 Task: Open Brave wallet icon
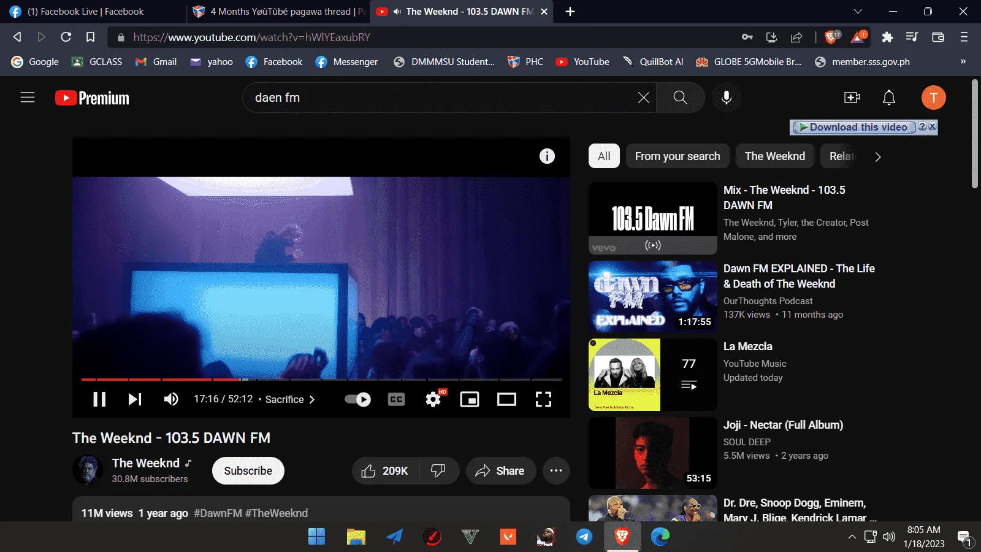(937, 37)
